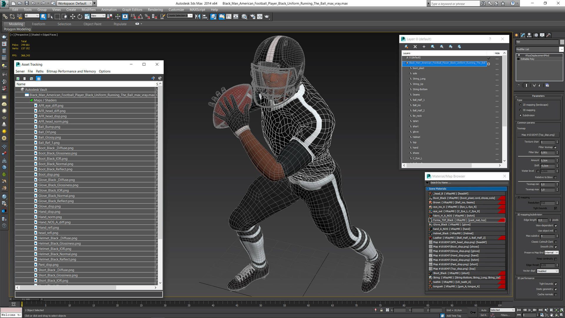Toggle VRayDisplacementMod lightbulb visibility
The image size is (565, 318).
(x=519, y=55)
